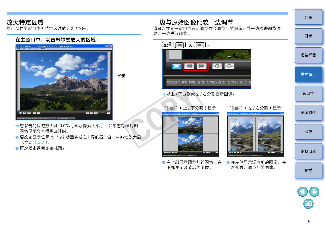
Task: Click rotate left arrow in enlarged toolbar
Action: [x=217, y=66]
